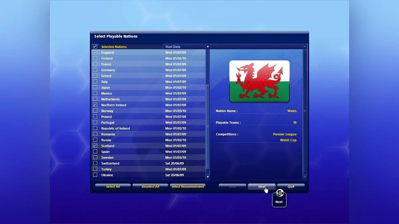Click the Wales flag image
Viewport: 399px width, 224px height.
pos(259,81)
